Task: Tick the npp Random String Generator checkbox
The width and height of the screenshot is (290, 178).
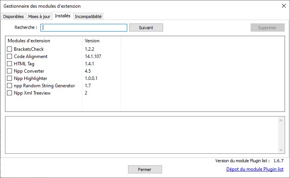Action: point(9,86)
